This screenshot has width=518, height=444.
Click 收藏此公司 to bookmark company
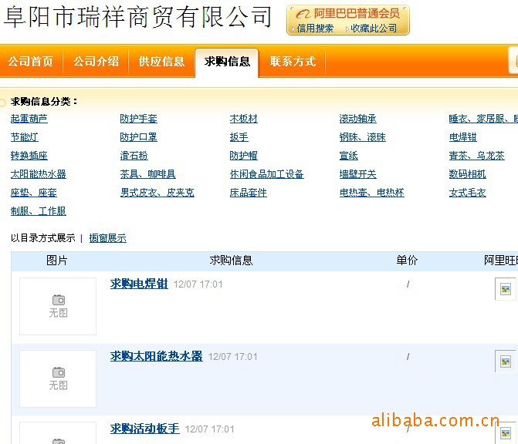click(374, 29)
